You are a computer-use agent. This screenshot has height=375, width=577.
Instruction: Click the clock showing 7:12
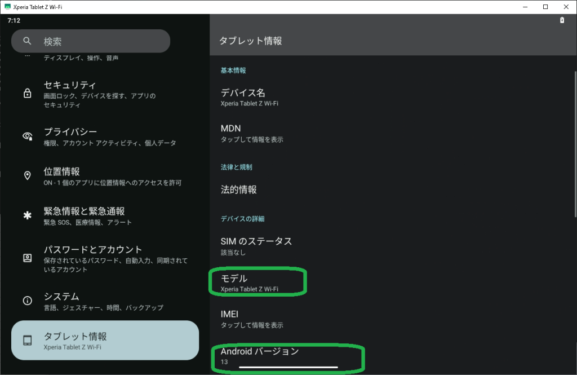[14, 20]
